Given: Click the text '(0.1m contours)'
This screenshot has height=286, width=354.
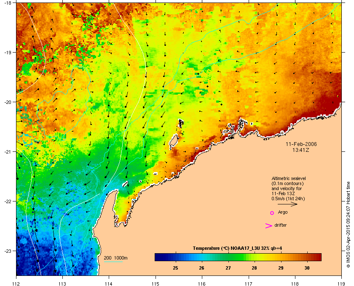Looking at the screenshot, I should tap(287, 183).
